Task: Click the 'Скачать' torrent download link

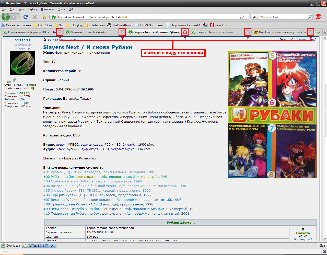Action: coord(303,233)
